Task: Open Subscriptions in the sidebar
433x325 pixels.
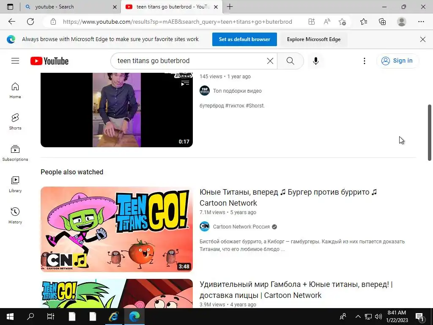Action: pyautogui.click(x=15, y=153)
